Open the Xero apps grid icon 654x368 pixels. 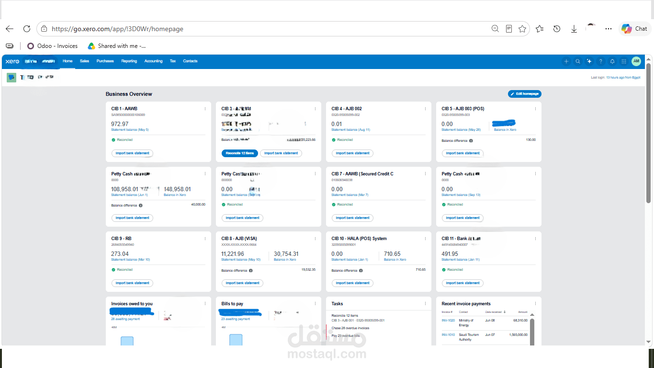(x=624, y=61)
